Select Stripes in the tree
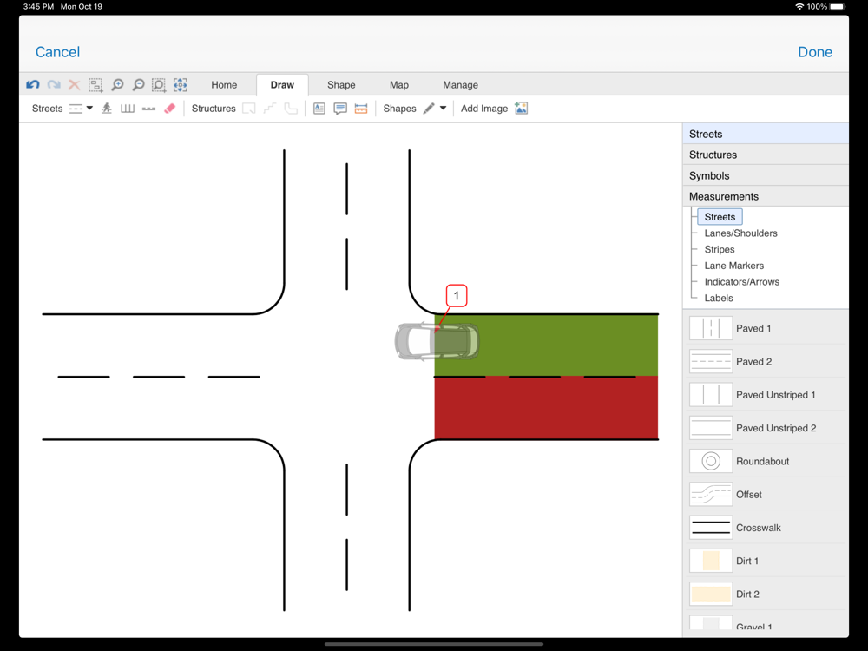Viewport: 868px width, 651px height. (719, 249)
